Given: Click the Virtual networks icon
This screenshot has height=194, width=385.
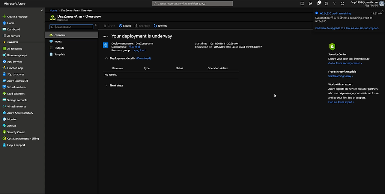Looking at the screenshot, I should pos(4,107).
